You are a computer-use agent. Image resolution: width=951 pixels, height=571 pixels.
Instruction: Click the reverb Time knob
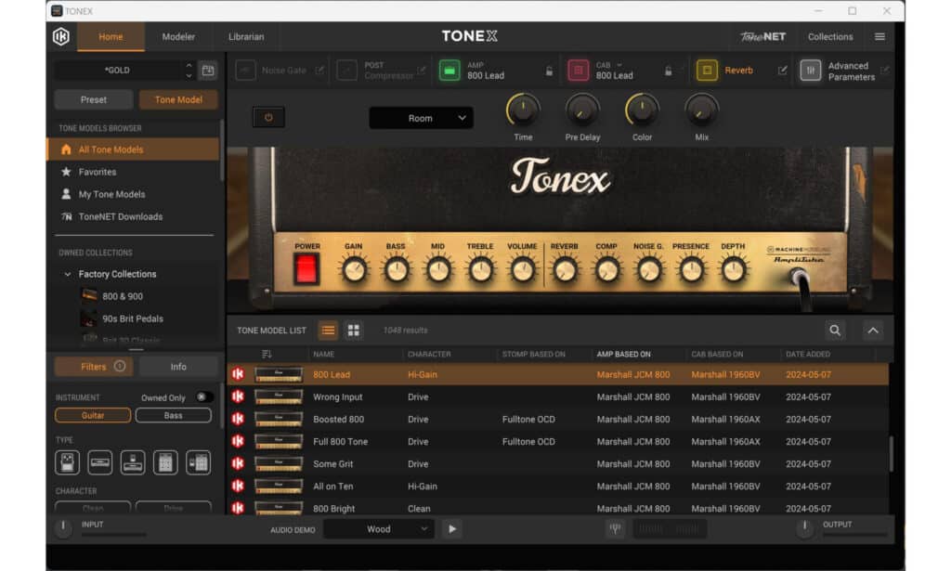click(523, 110)
